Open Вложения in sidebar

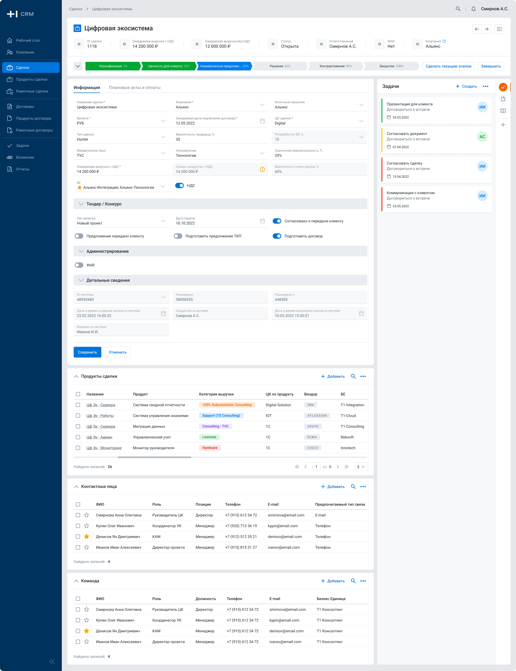tap(31, 157)
